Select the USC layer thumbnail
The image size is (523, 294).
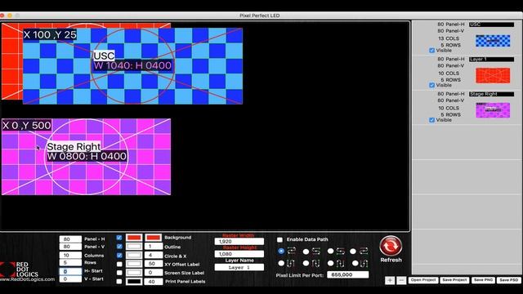coord(493,41)
